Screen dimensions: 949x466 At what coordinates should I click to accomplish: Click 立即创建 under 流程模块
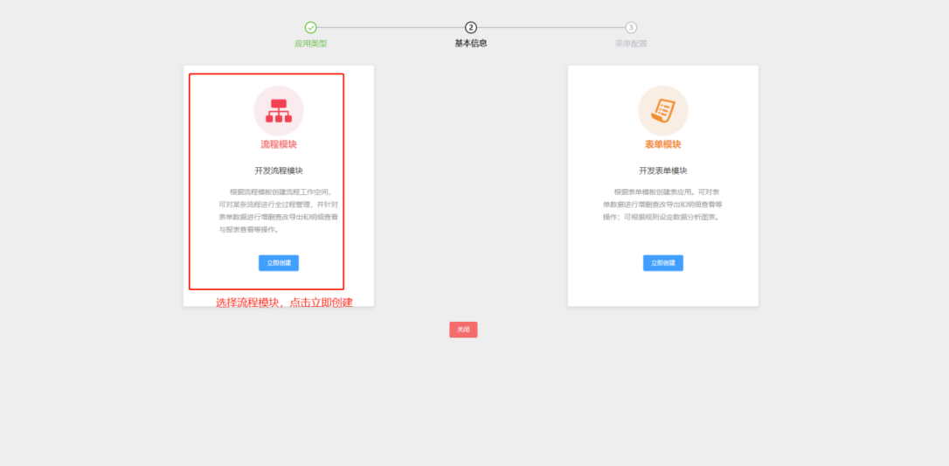click(279, 262)
